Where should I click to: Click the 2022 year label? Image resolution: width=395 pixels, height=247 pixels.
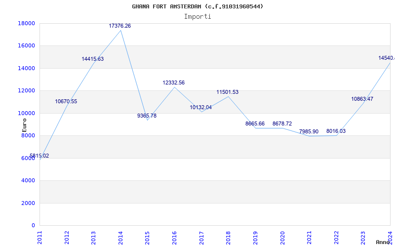click(336, 238)
